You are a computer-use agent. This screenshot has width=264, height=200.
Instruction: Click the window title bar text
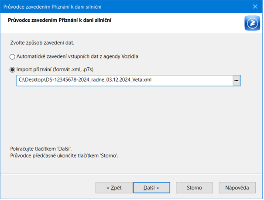click(x=52, y=7)
